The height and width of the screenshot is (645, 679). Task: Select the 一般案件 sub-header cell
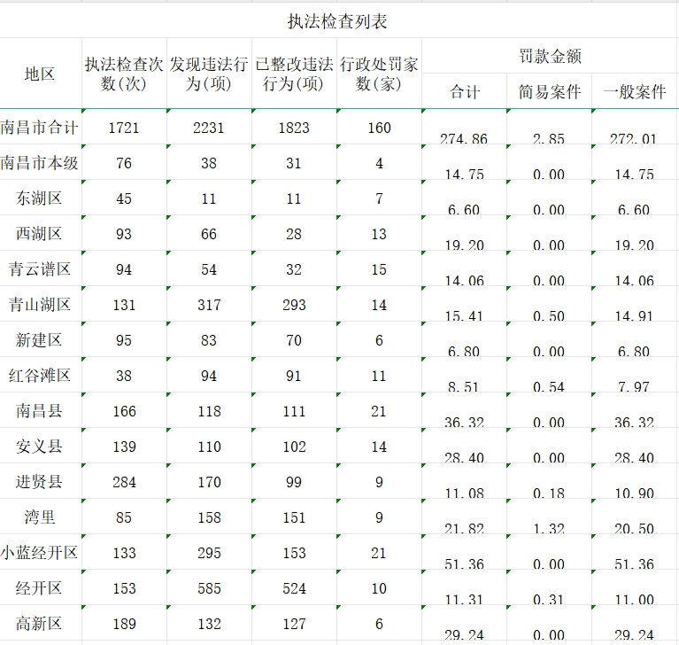point(634,92)
